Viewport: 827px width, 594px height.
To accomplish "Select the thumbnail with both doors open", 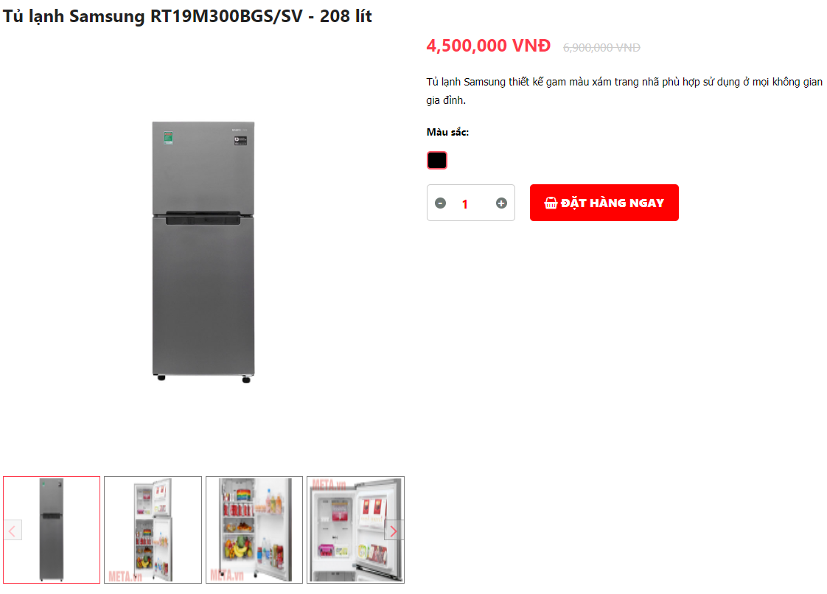I will [x=153, y=530].
